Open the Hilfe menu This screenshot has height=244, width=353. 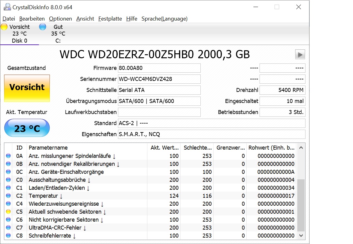[132, 19]
